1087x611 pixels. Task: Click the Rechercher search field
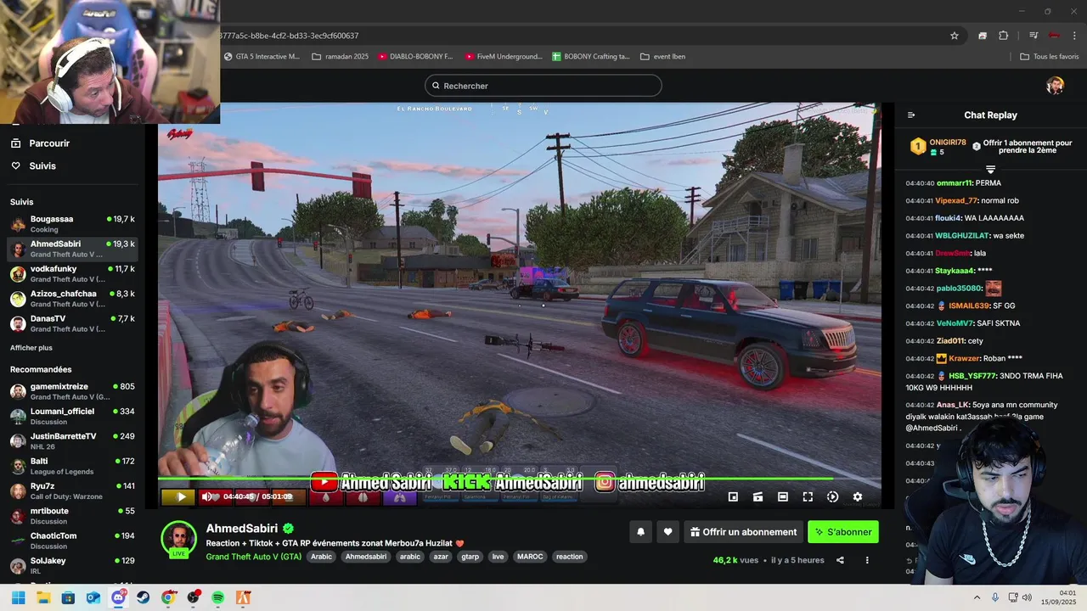pos(543,86)
